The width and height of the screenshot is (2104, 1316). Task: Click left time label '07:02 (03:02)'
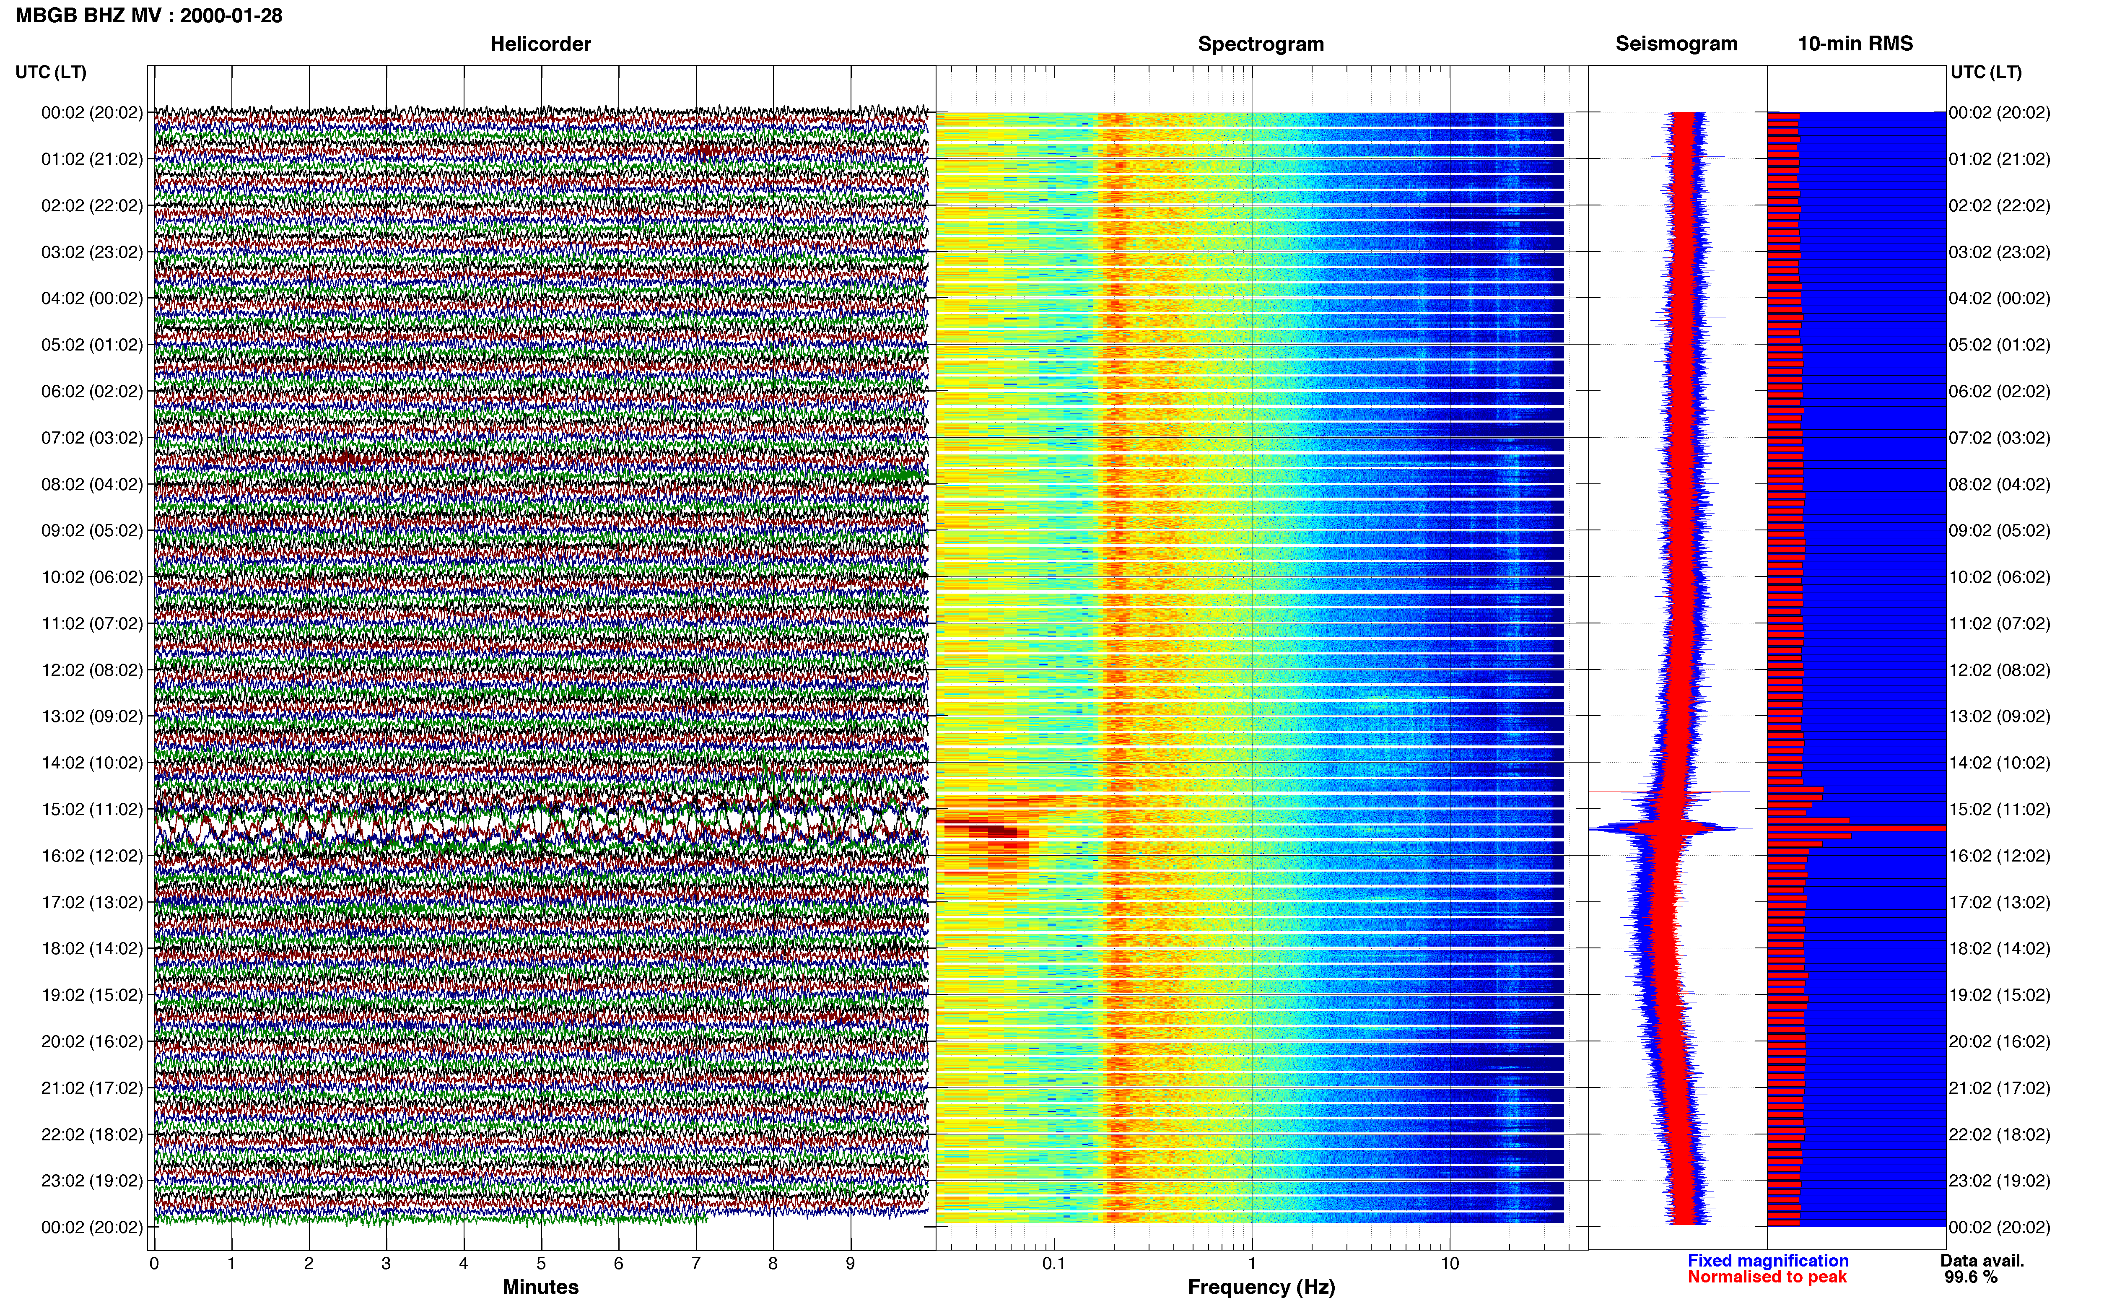(x=91, y=438)
